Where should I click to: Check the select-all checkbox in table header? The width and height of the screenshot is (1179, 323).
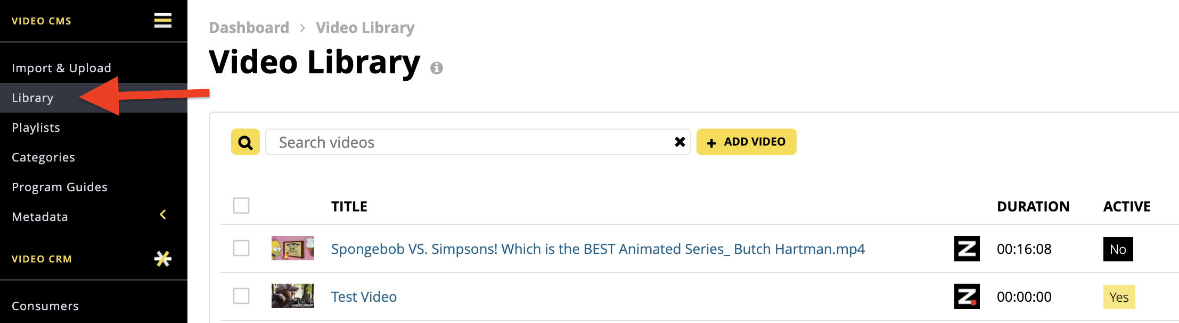(x=241, y=206)
